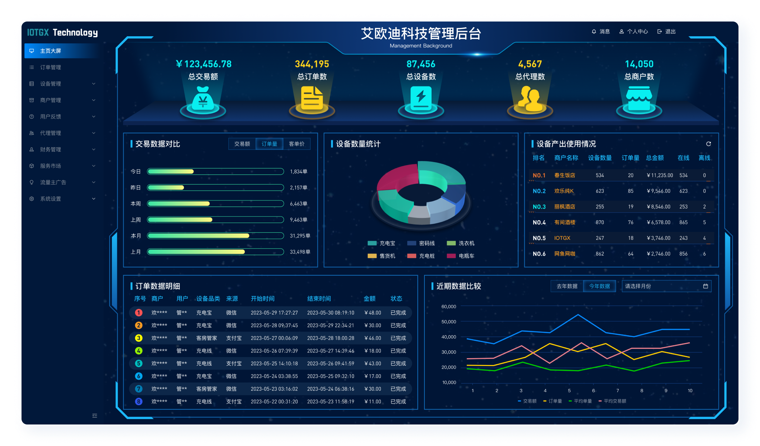This screenshot has width=760, height=446.
Task: Open 订单管理 in the sidebar
Action: [51, 67]
